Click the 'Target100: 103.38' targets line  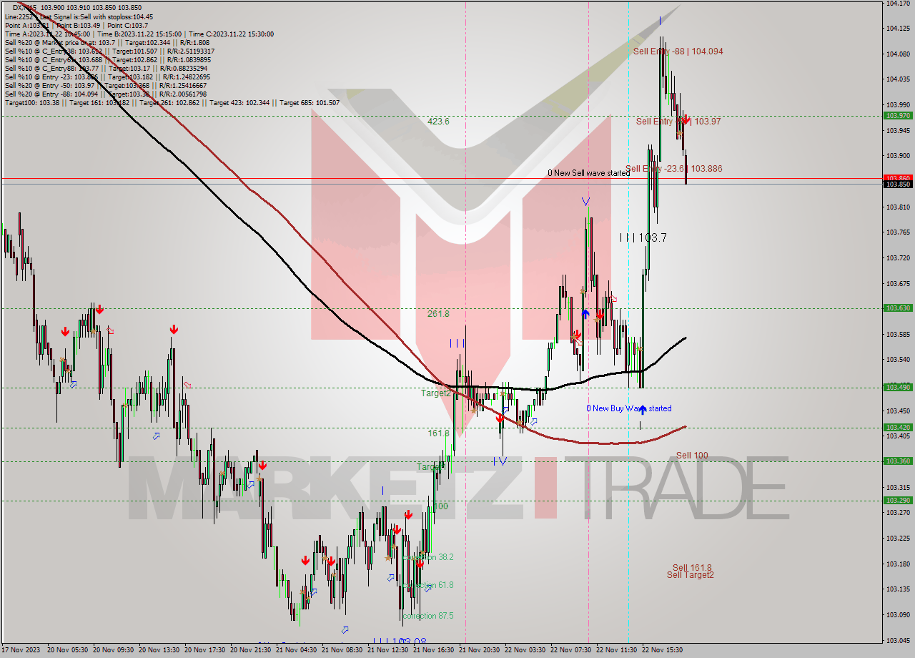[172, 102]
